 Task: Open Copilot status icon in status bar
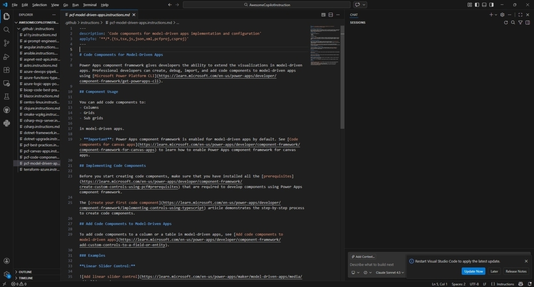[x=521, y=284]
